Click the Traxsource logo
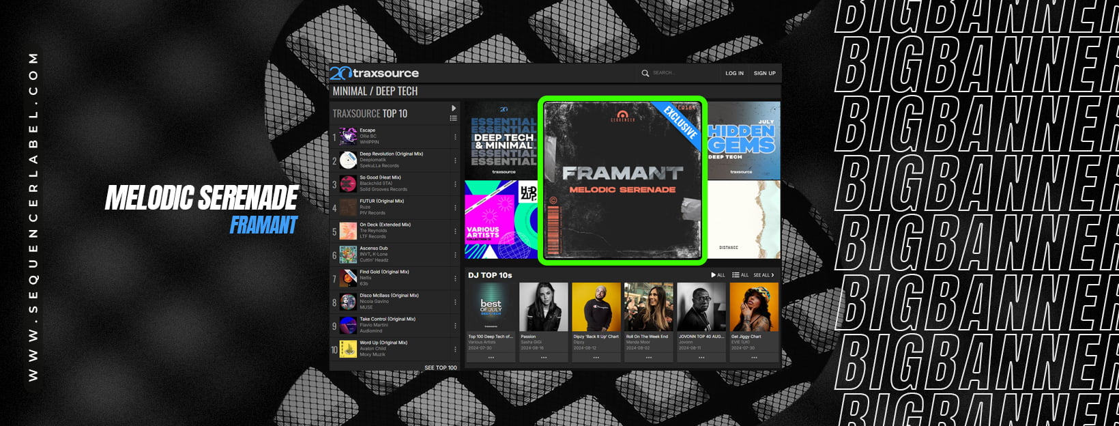 [374, 73]
